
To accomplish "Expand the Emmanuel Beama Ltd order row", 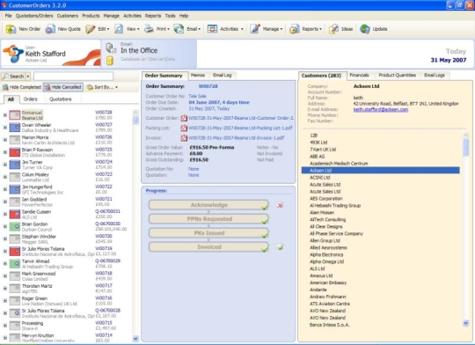I will [x=5, y=115].
